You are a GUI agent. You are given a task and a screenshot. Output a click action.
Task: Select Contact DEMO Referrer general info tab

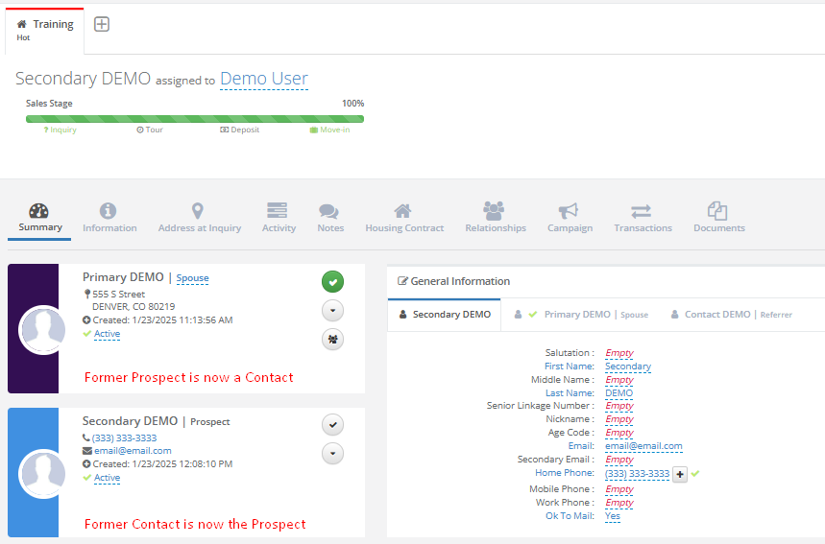click(732, 315)
